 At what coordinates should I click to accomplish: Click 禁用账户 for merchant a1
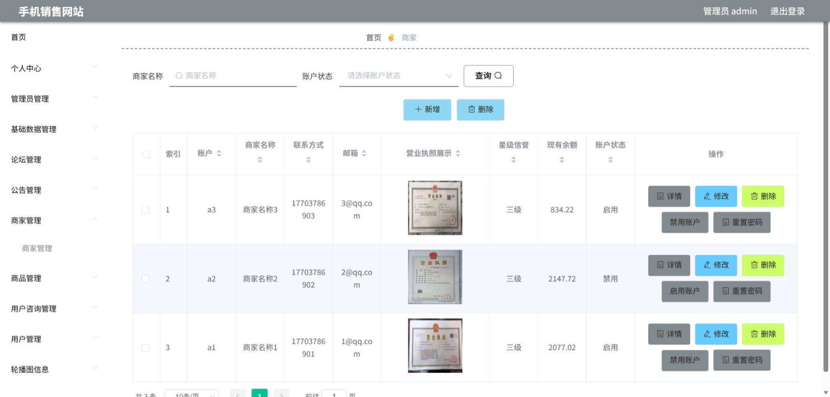click(685, 360)
